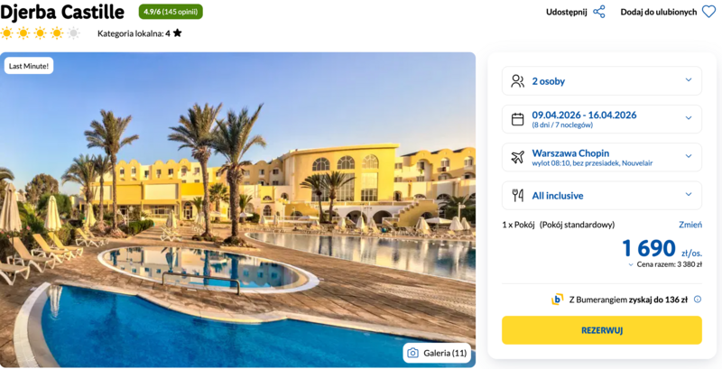
Task: Click the calendar icon by the travel dates
Action: click(x=517, y=119)
